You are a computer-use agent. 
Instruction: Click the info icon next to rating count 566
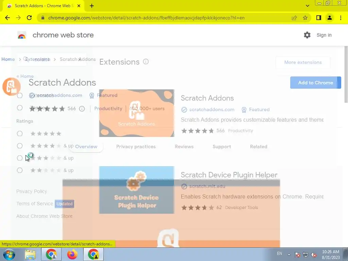click(x=82, y=108)
